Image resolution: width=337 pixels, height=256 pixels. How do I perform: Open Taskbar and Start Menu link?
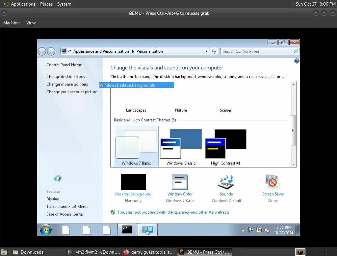click(67, 207)
